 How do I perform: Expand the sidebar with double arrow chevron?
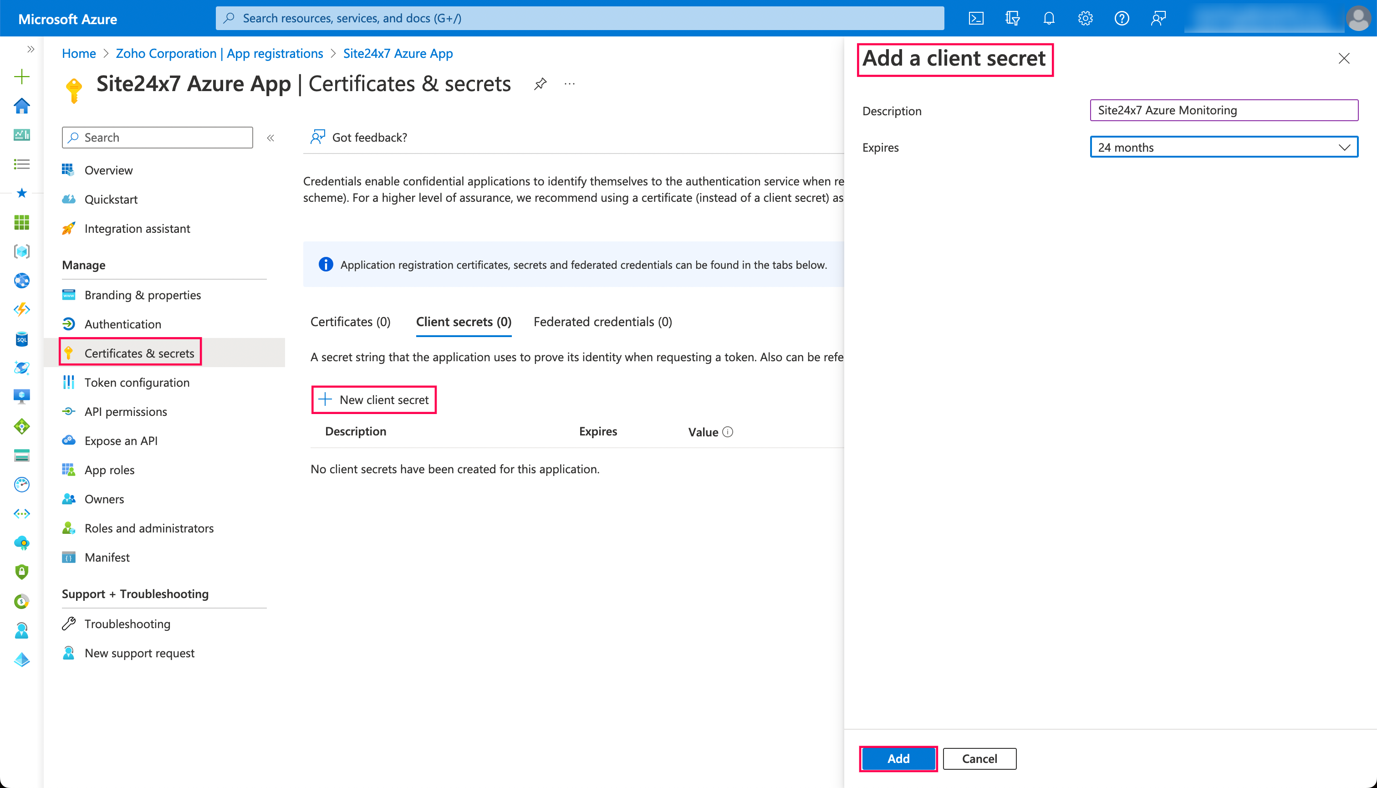[x=31, y=49]
